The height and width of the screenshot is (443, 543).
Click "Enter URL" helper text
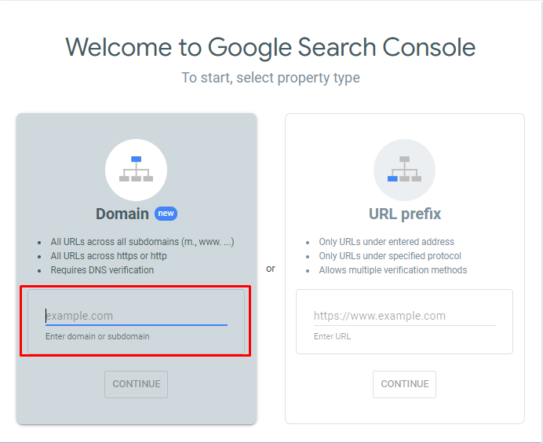pyautogui.click(x=332, y=336)
